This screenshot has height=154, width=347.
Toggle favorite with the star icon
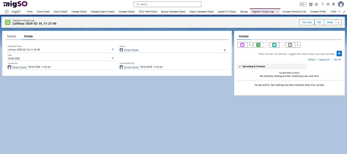pyautogui.click(x=301, y=4)
